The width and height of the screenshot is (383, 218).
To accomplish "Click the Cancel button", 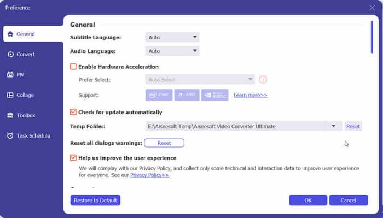I will pyautogui.click(x=349, y=200).
